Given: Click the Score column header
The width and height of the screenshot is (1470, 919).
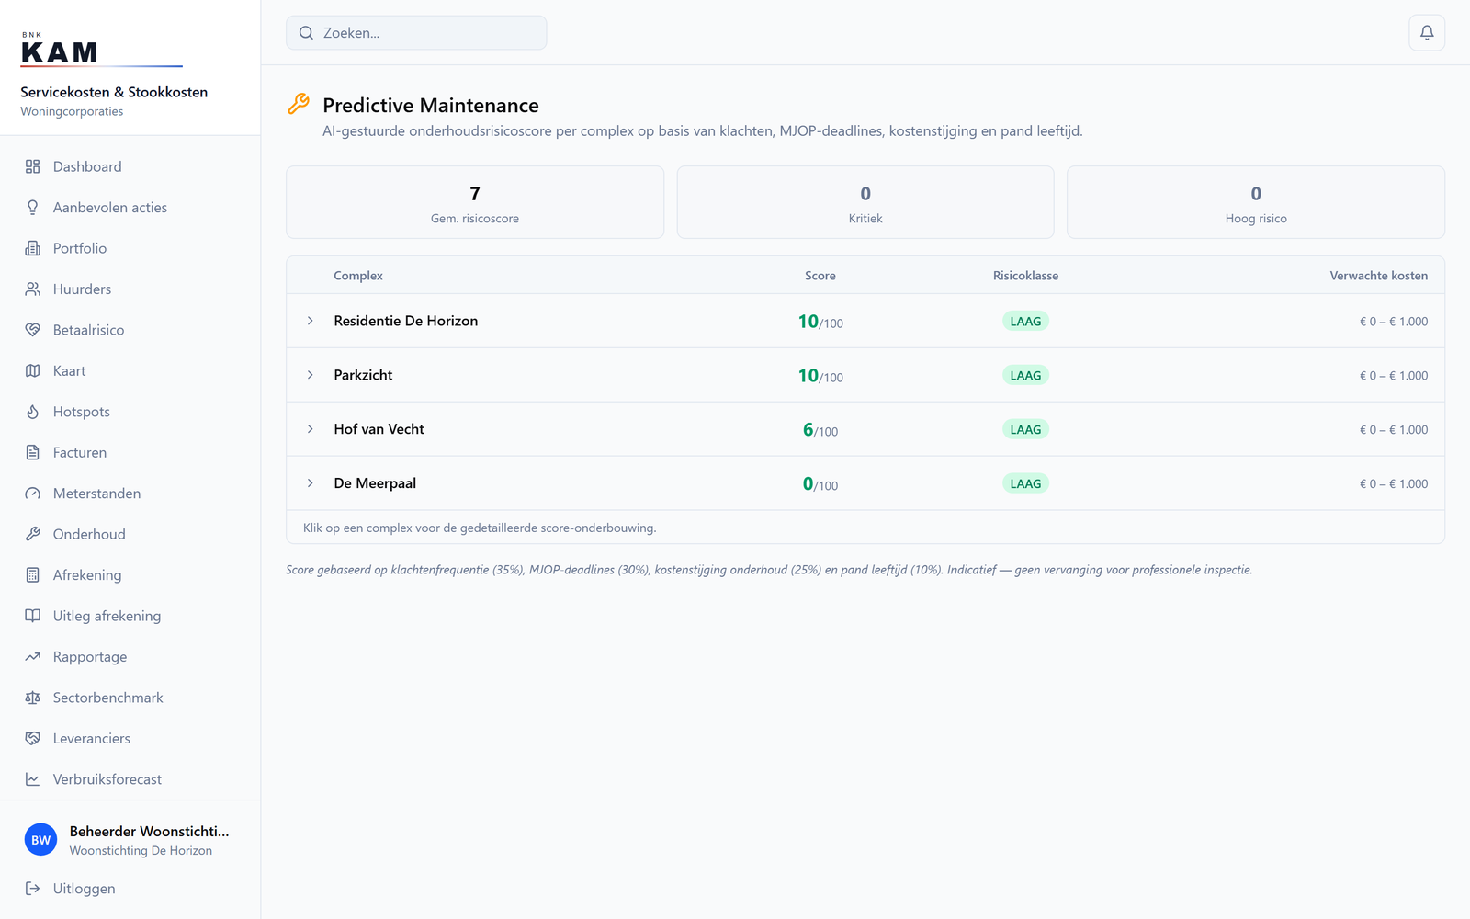Looking at the screenshot, I should tap(820, 276).
